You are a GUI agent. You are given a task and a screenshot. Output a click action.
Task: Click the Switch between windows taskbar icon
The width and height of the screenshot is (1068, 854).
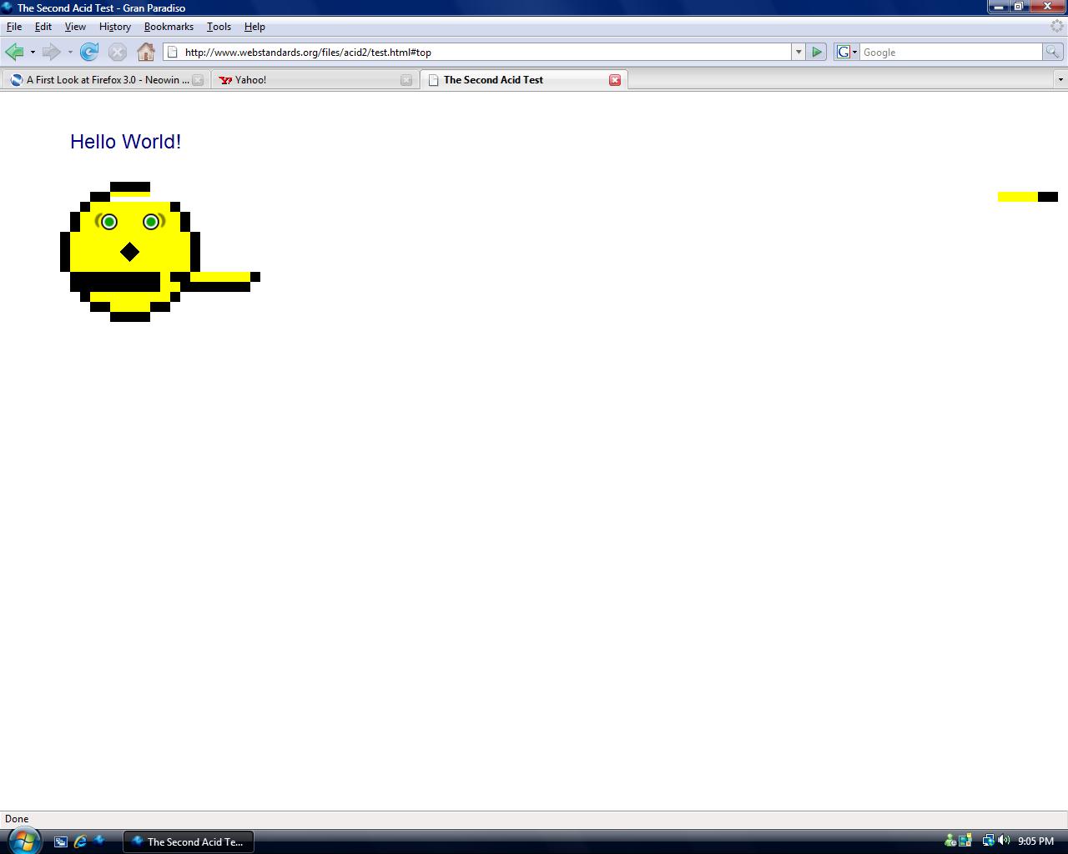[61, 841]
